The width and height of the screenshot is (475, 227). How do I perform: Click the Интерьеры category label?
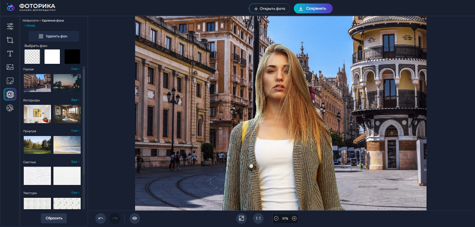[32, 100]
